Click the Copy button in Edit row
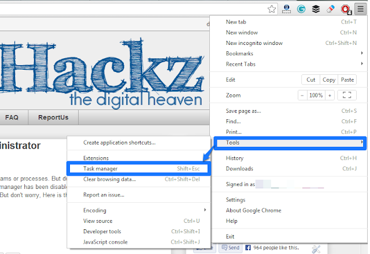This screenshot has height=254, width=370. pos(329,79)
